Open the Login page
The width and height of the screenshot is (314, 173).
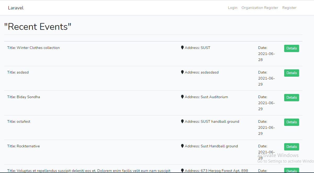click(x=233, y=8)
